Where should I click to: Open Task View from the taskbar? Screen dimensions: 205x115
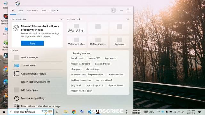click(x=58, y=112)
